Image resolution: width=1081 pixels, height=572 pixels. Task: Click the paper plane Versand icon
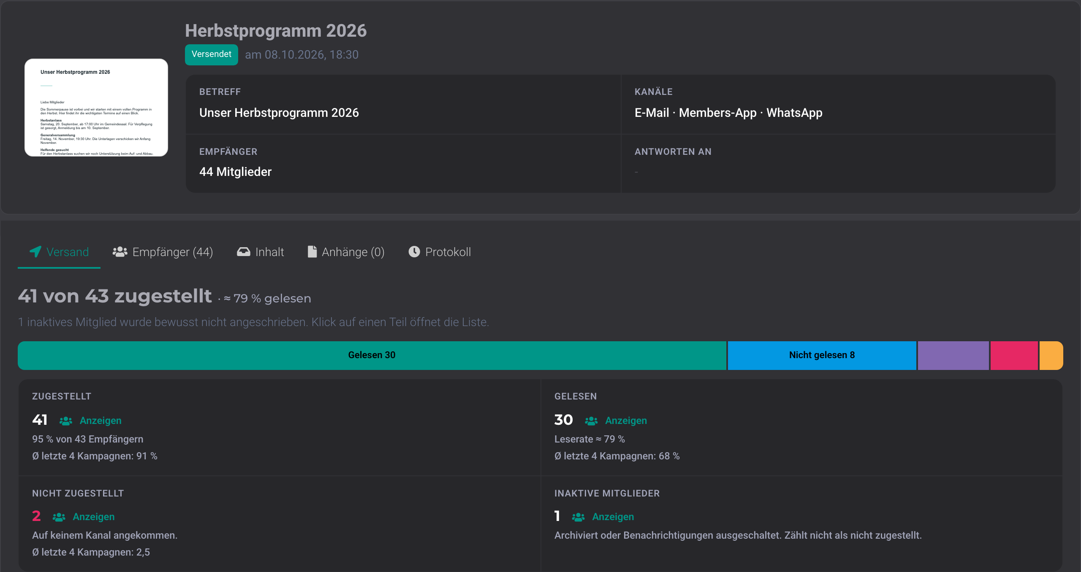click(x=35, y=252)
